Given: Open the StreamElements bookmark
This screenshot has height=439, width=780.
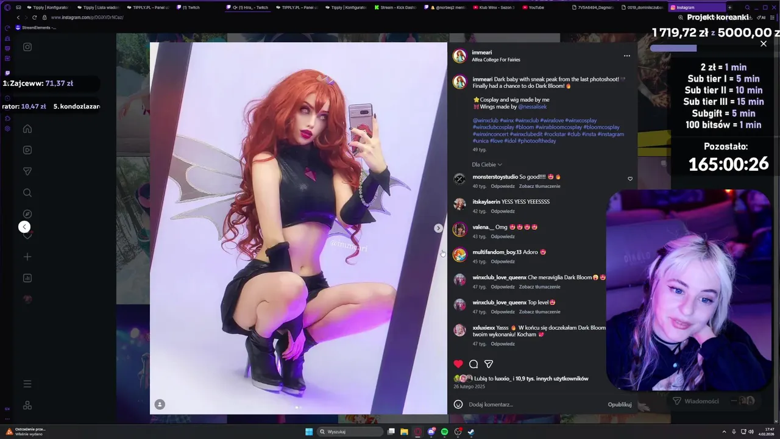Looking at the screenshot, I should [36, 27].
